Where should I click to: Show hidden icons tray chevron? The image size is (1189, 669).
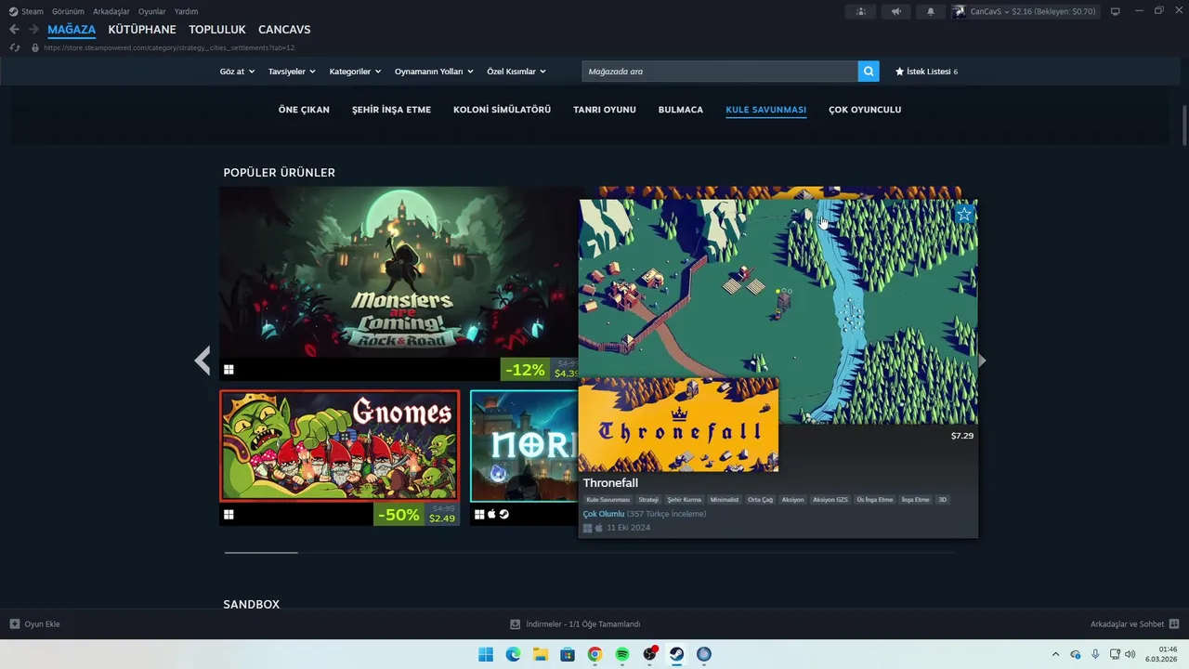[1055, 654]
